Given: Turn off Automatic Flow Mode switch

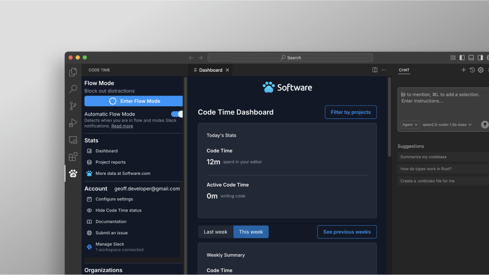Looking at the screenshot, I should coord(177,114).
